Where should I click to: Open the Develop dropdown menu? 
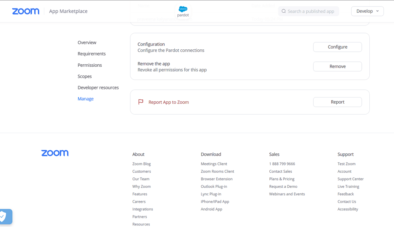[367, 11]
